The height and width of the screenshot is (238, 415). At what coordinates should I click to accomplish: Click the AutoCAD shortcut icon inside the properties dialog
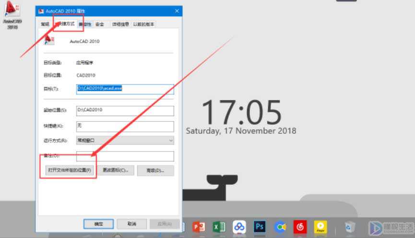point(49,40)
